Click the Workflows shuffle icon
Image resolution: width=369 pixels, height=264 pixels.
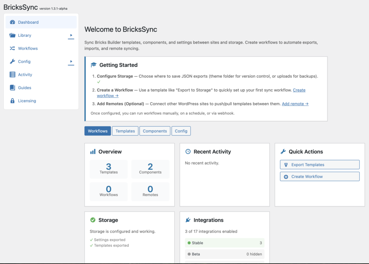pyautogui.click(x=12, y=49)
